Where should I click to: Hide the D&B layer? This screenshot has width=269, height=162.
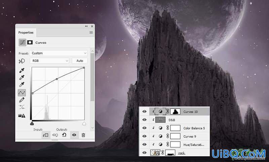145,120
